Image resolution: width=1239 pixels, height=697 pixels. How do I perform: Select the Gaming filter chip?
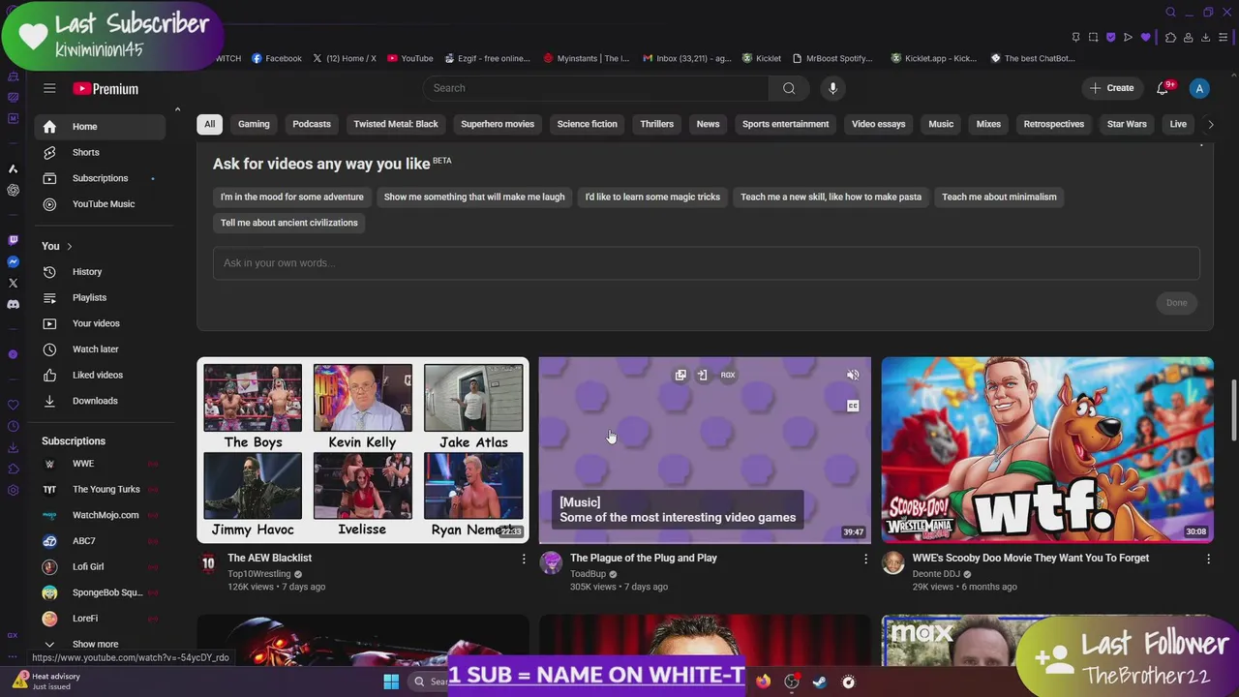[254, 124]
